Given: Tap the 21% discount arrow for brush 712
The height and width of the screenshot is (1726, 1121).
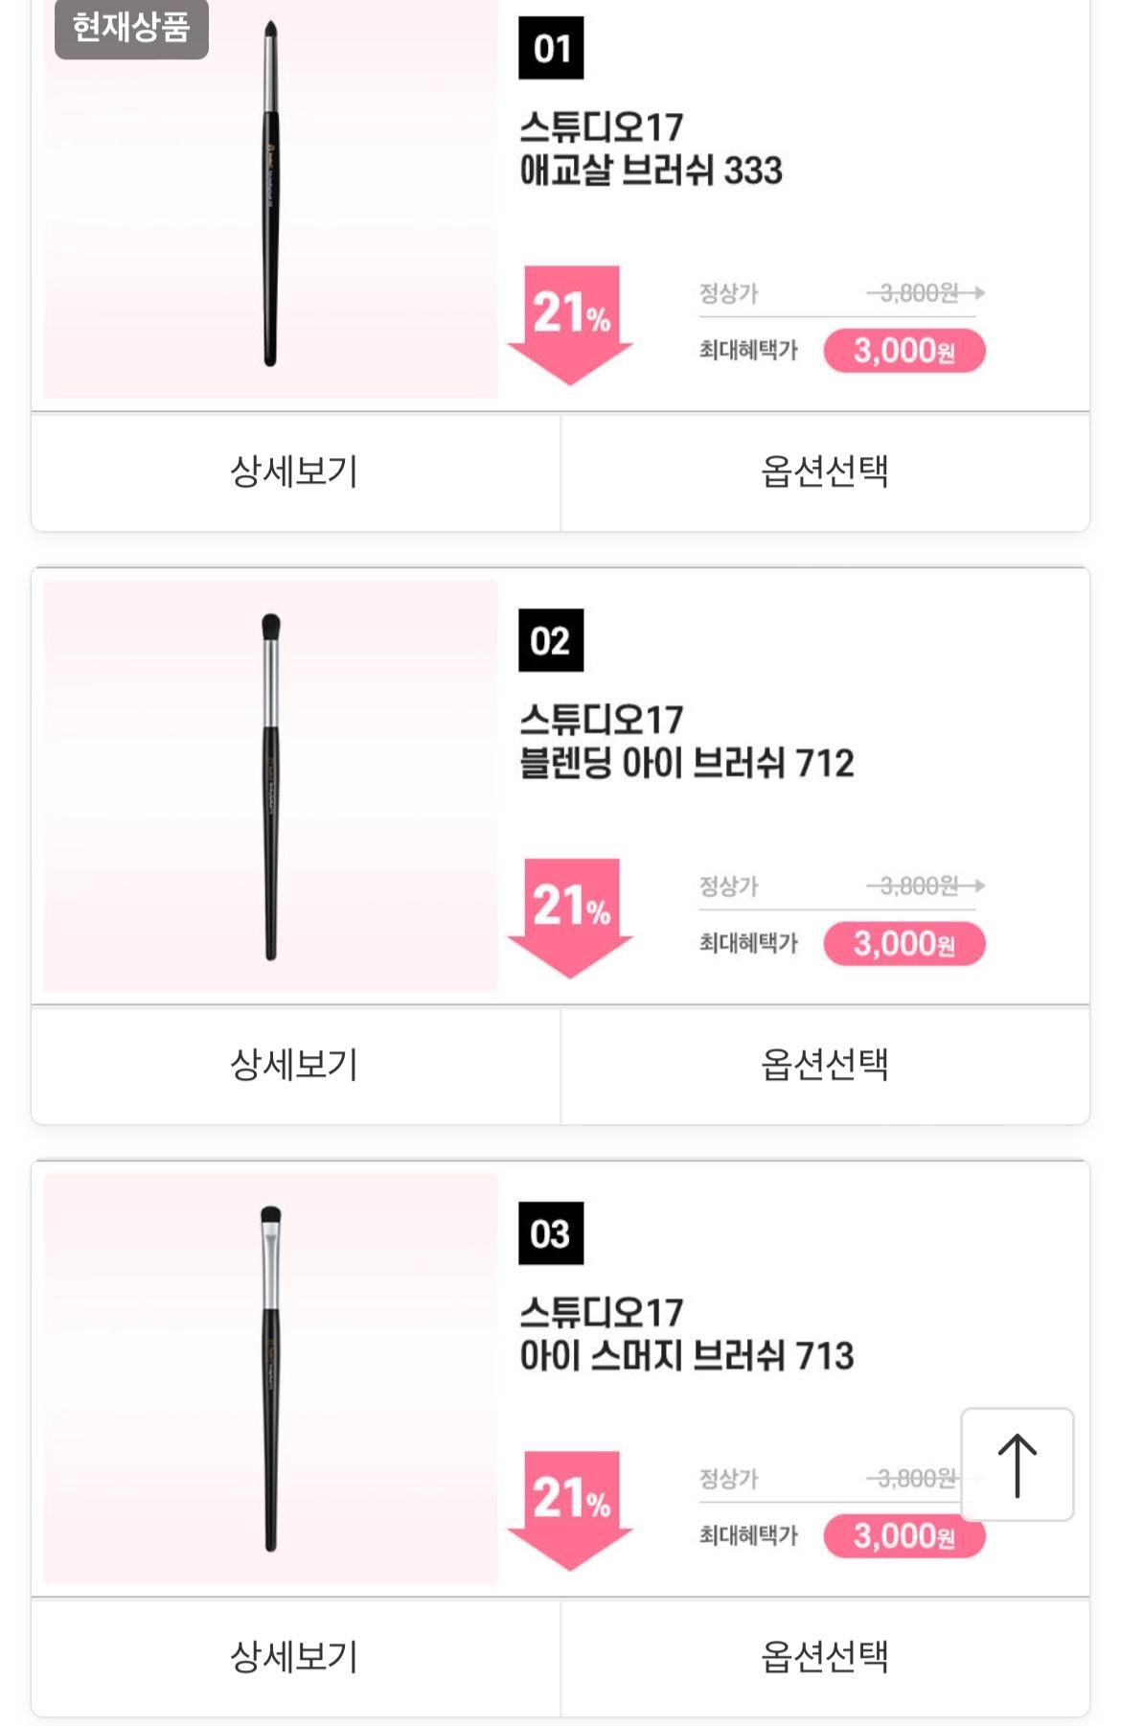Looking at the screenshot, I should pos(571,918).
